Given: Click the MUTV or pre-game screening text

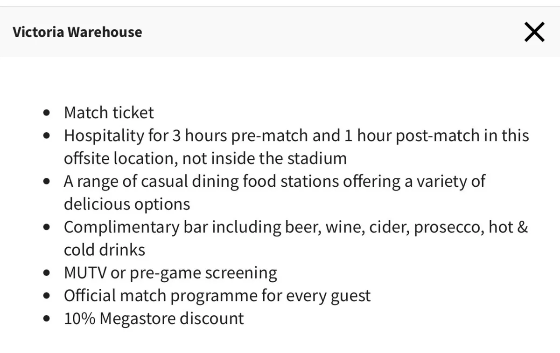Looking at the screenshot, I should pos(170,272).
